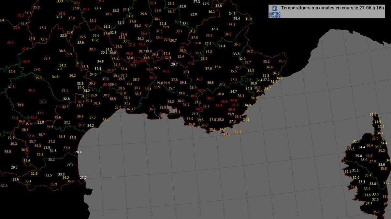Click the white 29.5 temperature reading

(x=14, y=167)
